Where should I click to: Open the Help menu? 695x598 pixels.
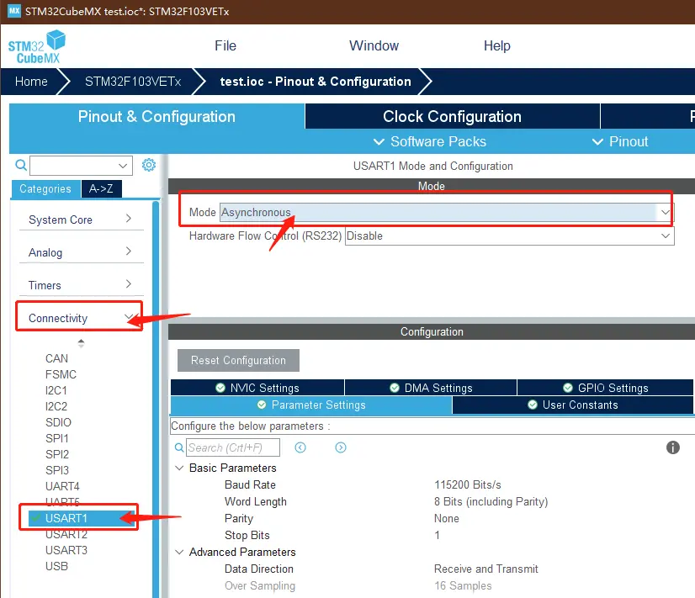(497, 45)
